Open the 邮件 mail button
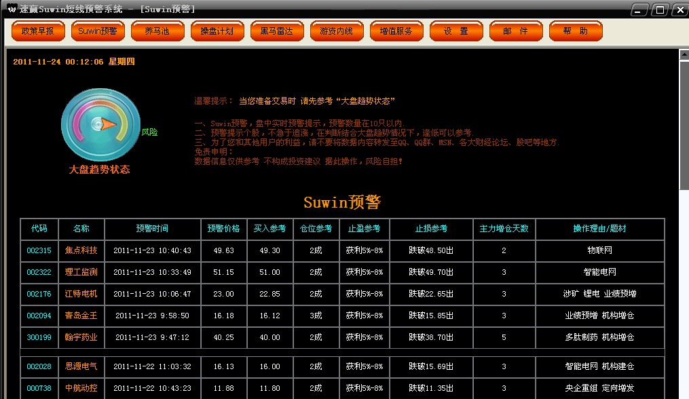The image size is (689, 399). (515, 31)
